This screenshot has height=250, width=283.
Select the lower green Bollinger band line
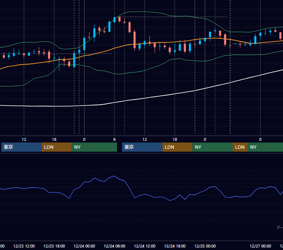144,71
